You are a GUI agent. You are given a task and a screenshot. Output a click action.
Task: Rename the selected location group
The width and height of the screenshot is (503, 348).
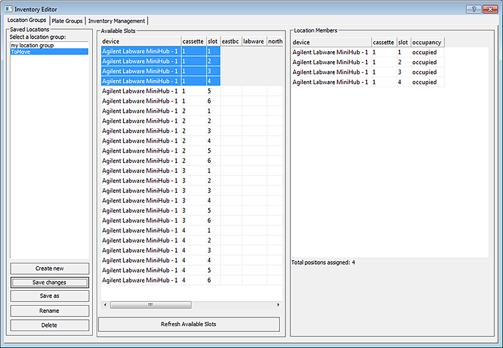coord(50,311)
